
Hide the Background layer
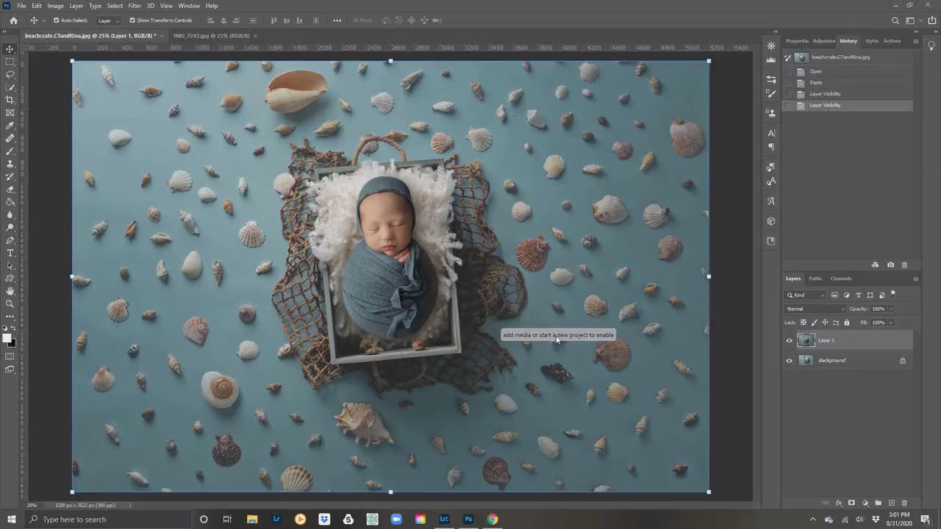tap(790, 360)
